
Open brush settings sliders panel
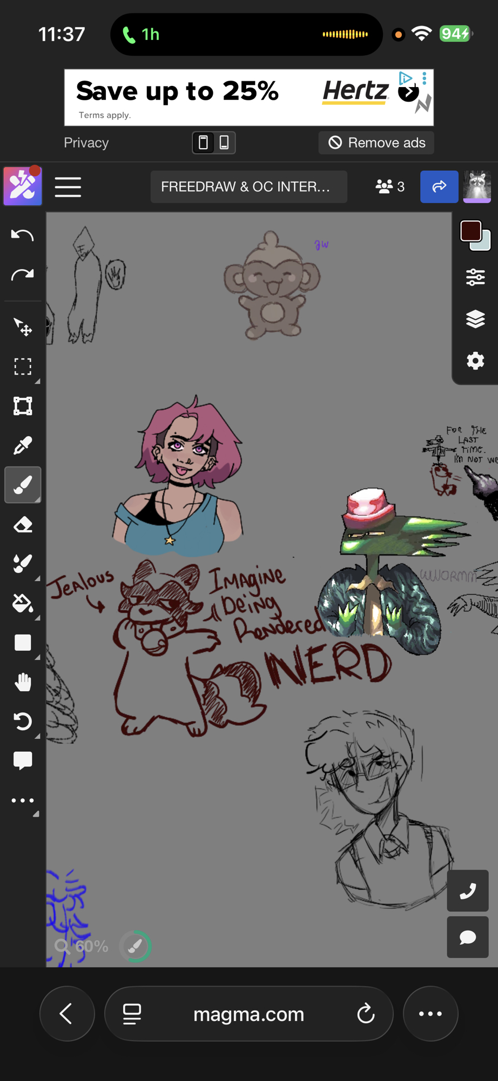coord(475,277)
